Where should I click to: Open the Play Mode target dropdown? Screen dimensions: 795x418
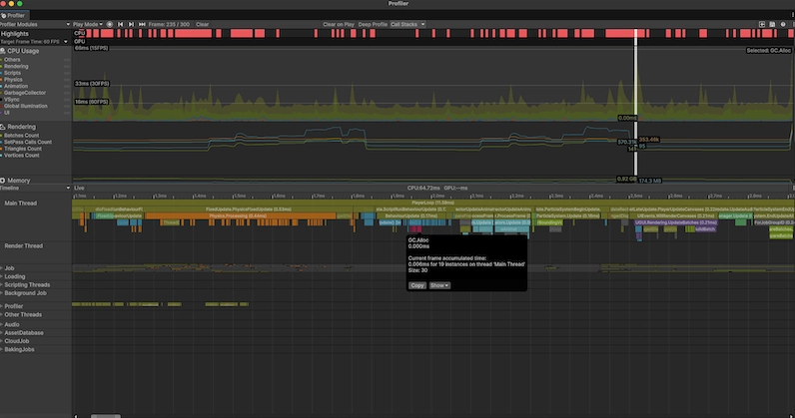(88, 24)
